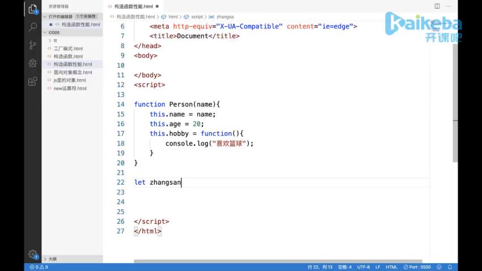Click the errors and warnings status indicator

coord(39,267)
